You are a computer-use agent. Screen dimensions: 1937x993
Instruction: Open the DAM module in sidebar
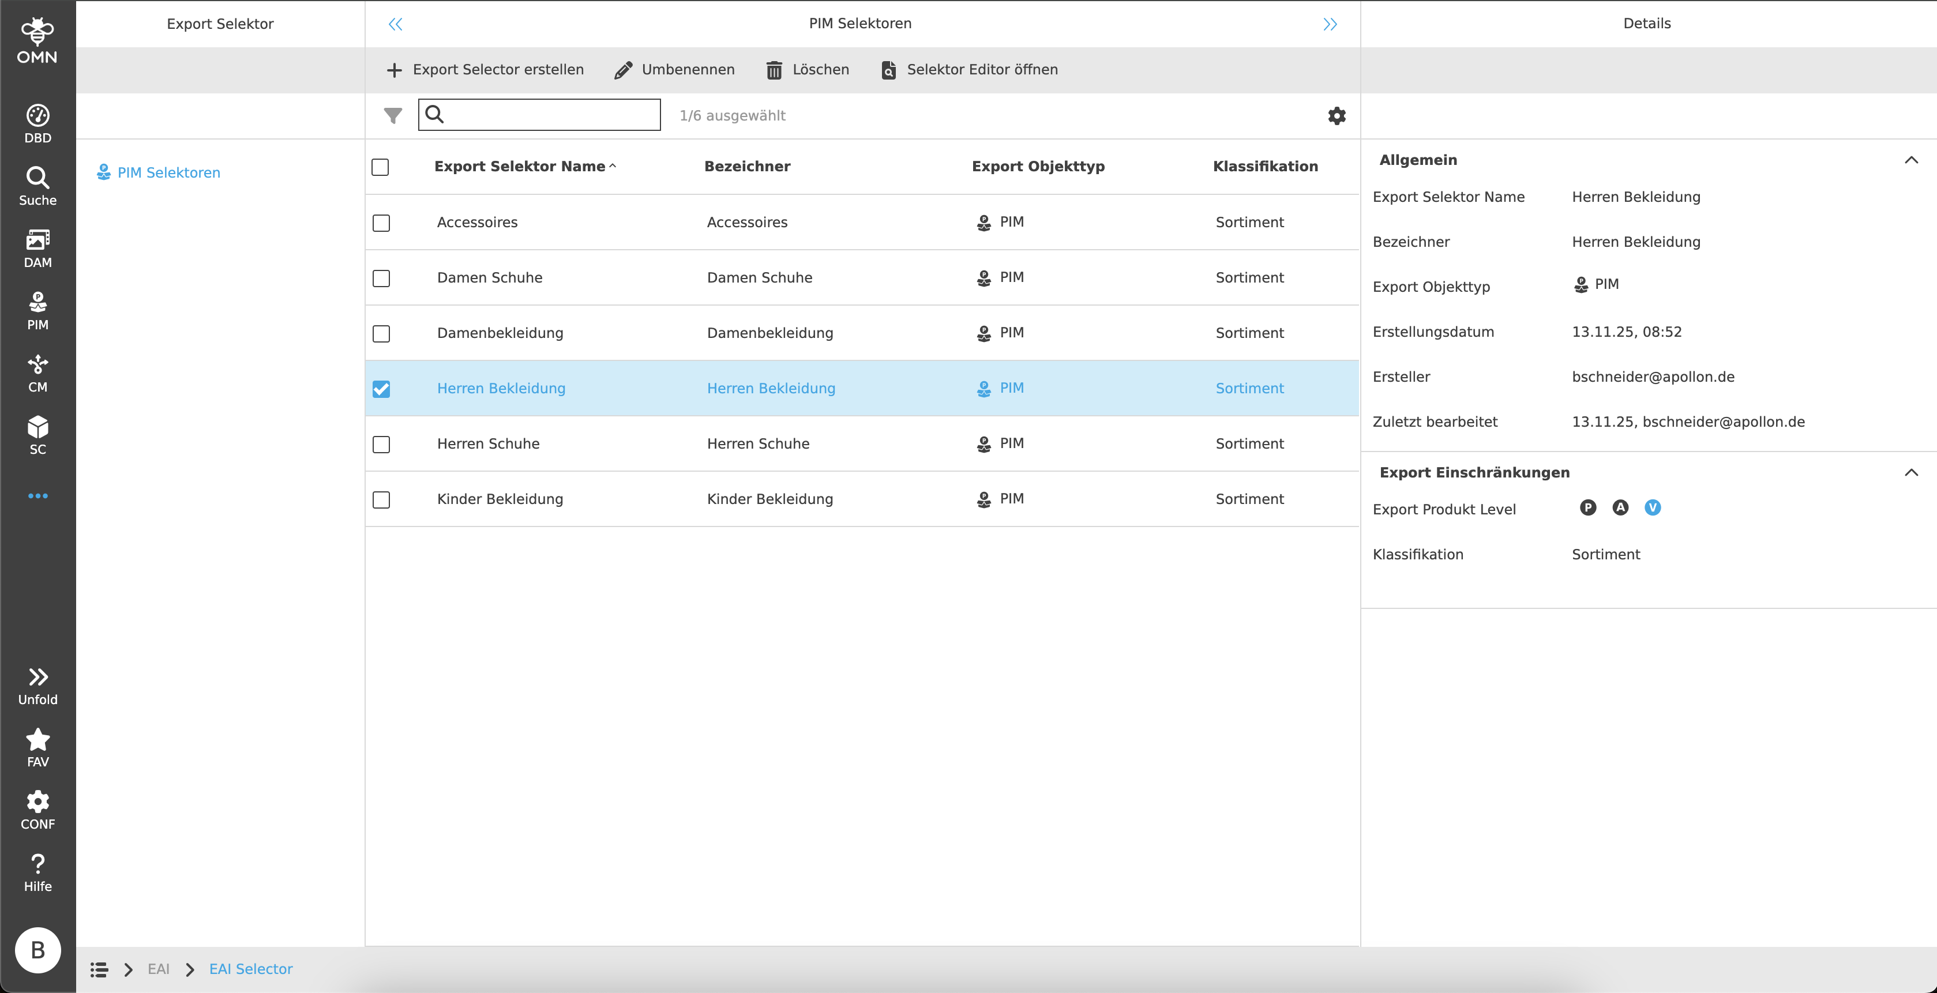coord(37,248)
